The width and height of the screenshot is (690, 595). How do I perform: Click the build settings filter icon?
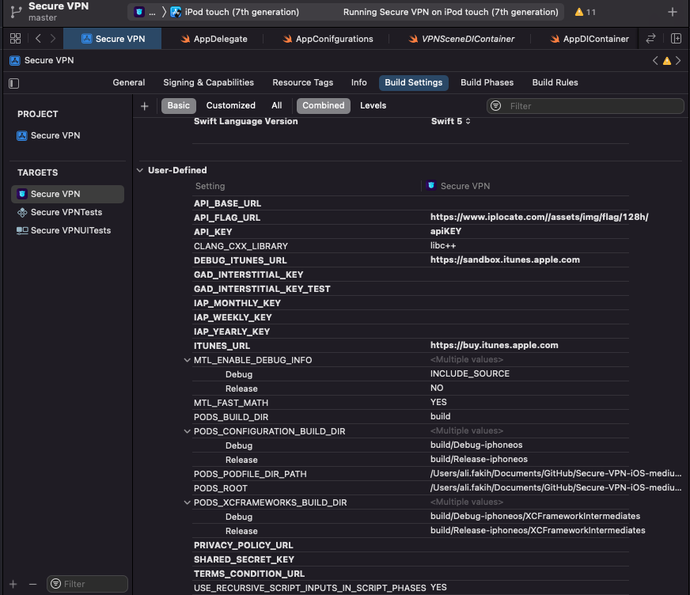point(496,106)
